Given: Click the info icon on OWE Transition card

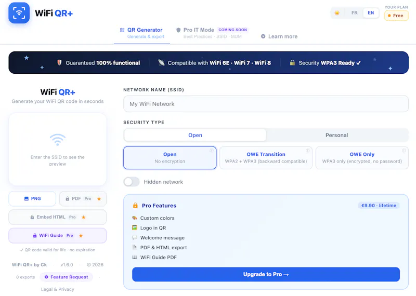Looking at the screenshot, I should click(x=307, y=151).
